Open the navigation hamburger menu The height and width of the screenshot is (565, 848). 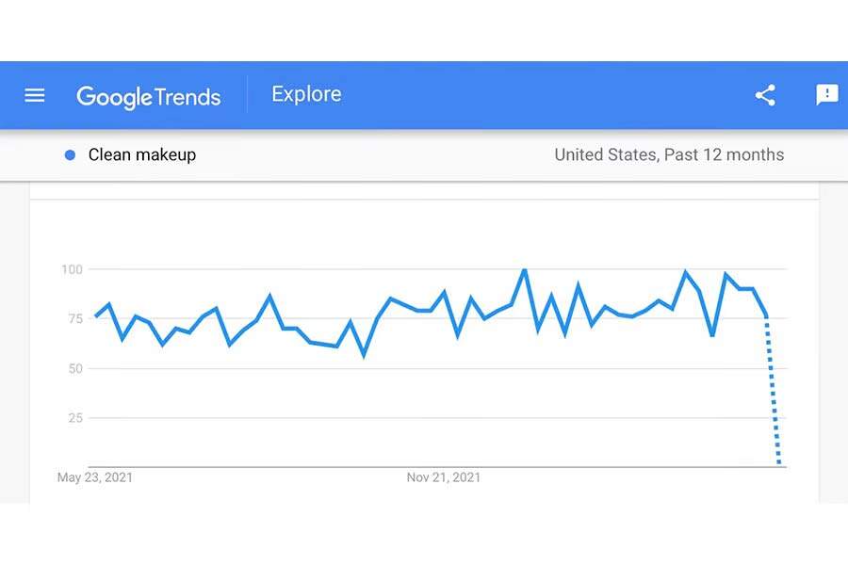click(x=34, y=94)
